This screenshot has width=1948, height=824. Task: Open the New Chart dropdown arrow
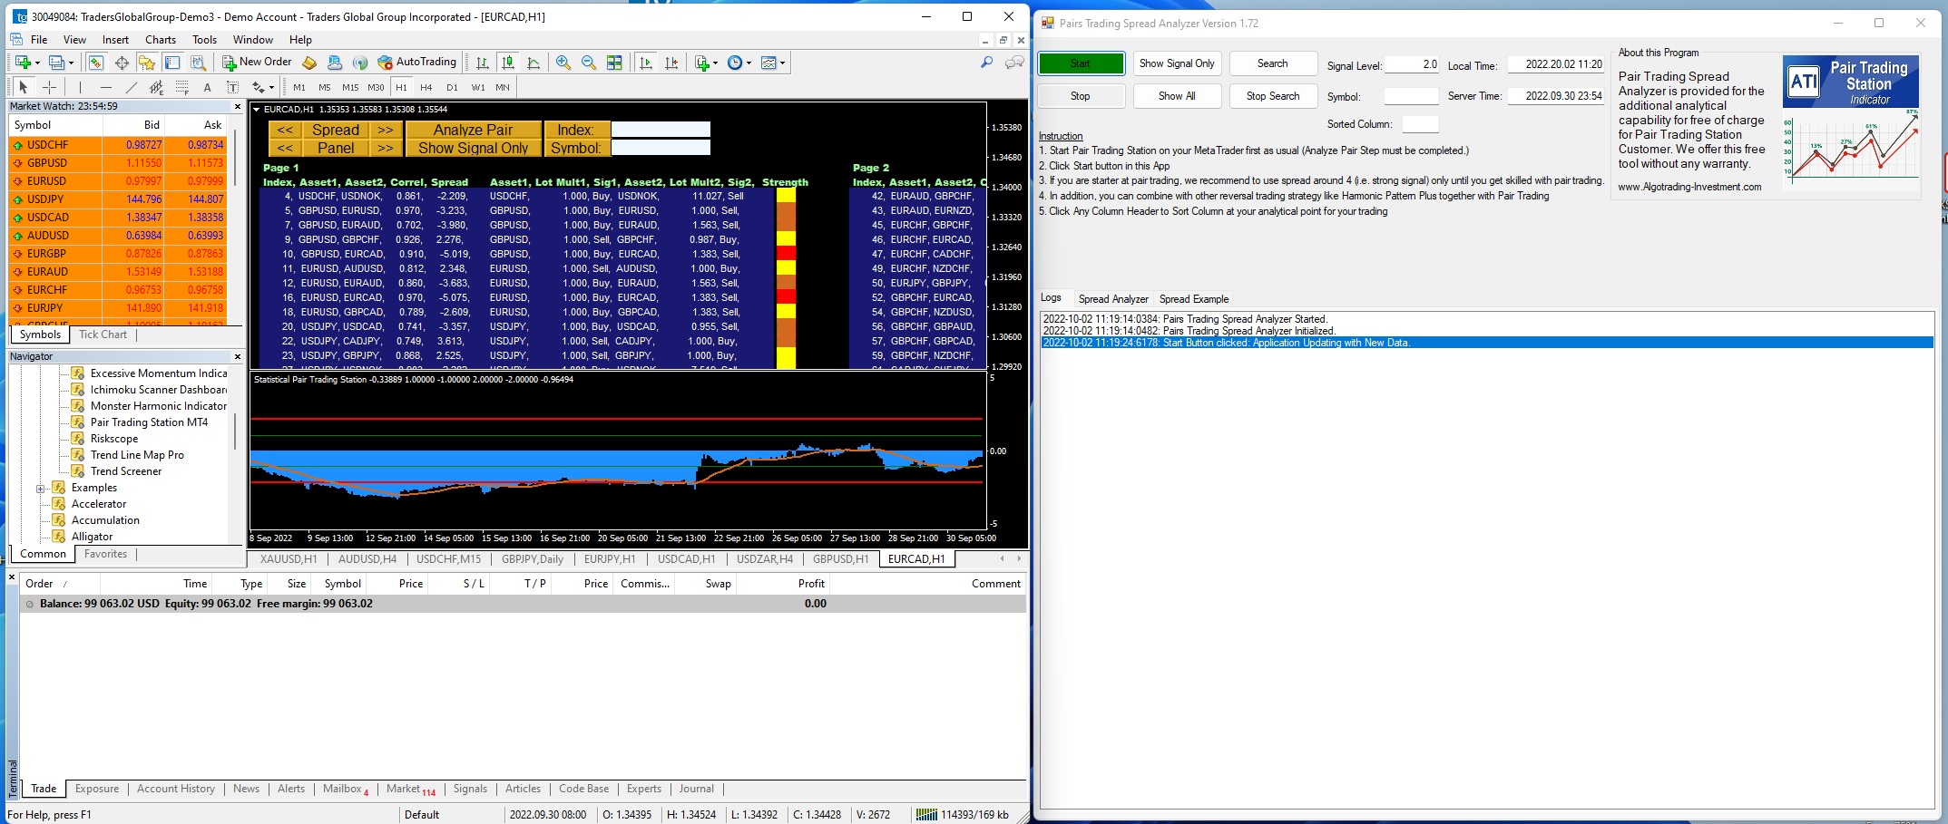point(37,63)
